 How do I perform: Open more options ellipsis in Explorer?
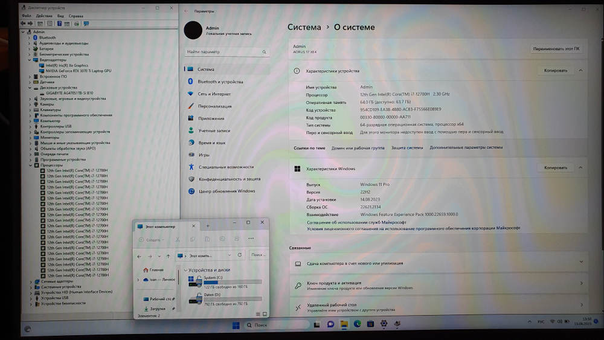[x=251, y=239]
